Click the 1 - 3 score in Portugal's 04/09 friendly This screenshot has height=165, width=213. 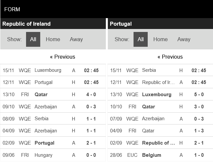198,131
